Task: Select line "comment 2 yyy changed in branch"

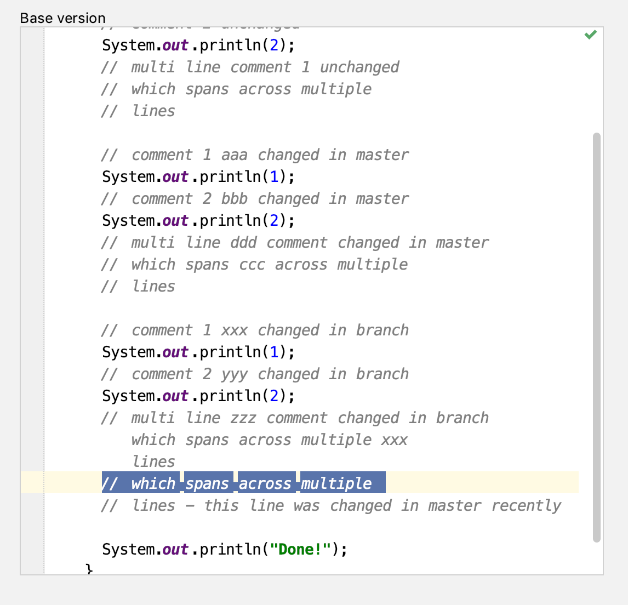Action: tap(255, 374)
